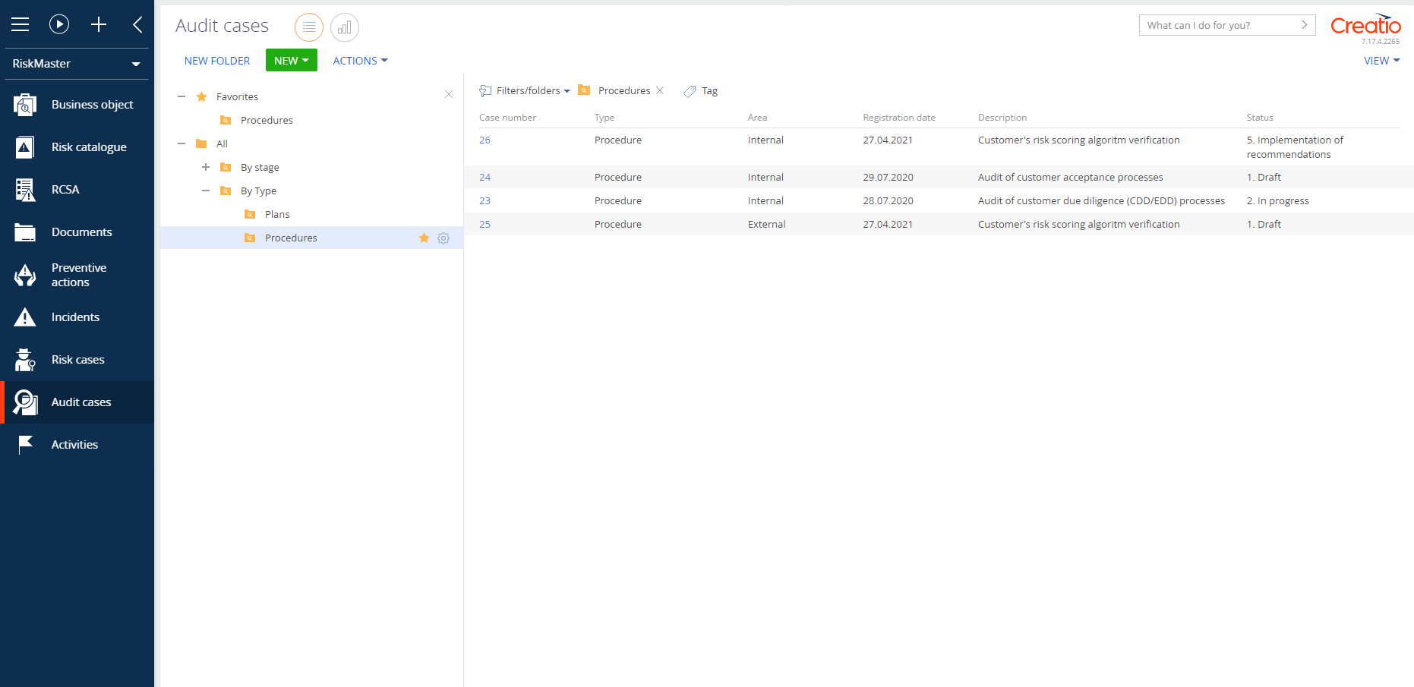This screenshot has width=1414, height=687.
Task: Open audit case number 26
Action: [x=484, y=140]
